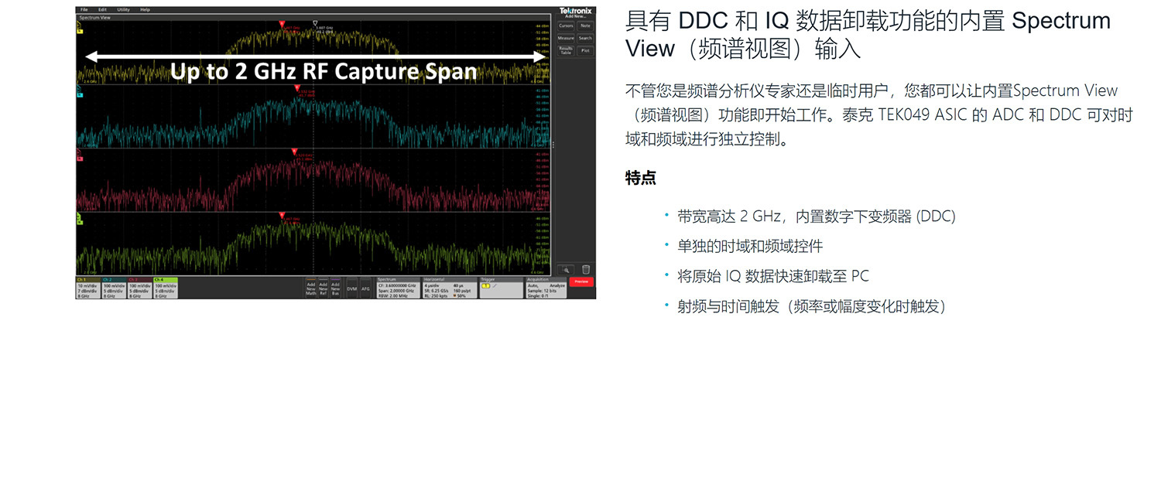The width and height of the screenshot is (1161, 481).
Task: Select the Ch 4 green badge
Action: 165,288
